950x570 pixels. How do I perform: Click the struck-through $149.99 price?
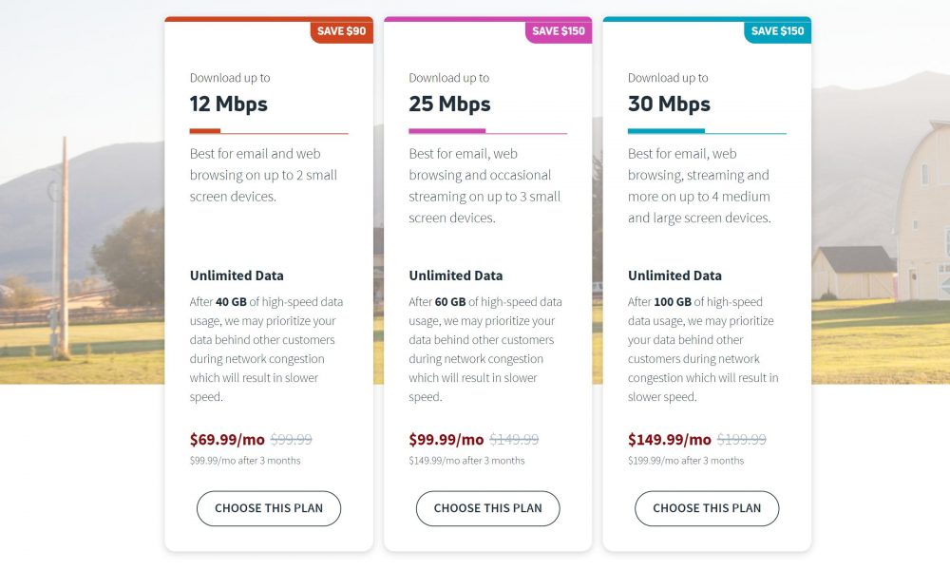(x=514, y=440)
